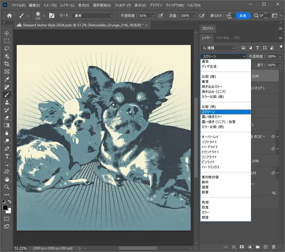Open layer fill dropdown arrow
285x252 pixels.
[x=280, y=65]
